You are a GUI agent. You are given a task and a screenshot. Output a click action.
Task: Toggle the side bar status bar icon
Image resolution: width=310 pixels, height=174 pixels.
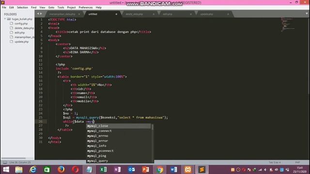[5, 162]
